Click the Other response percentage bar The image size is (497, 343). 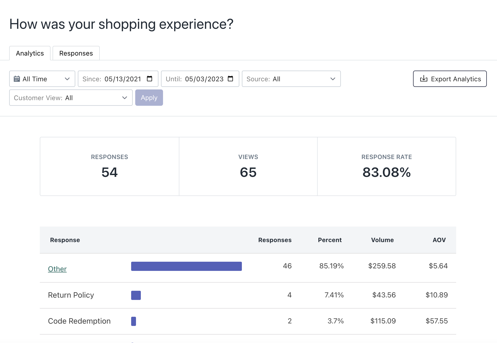[186, 266]
